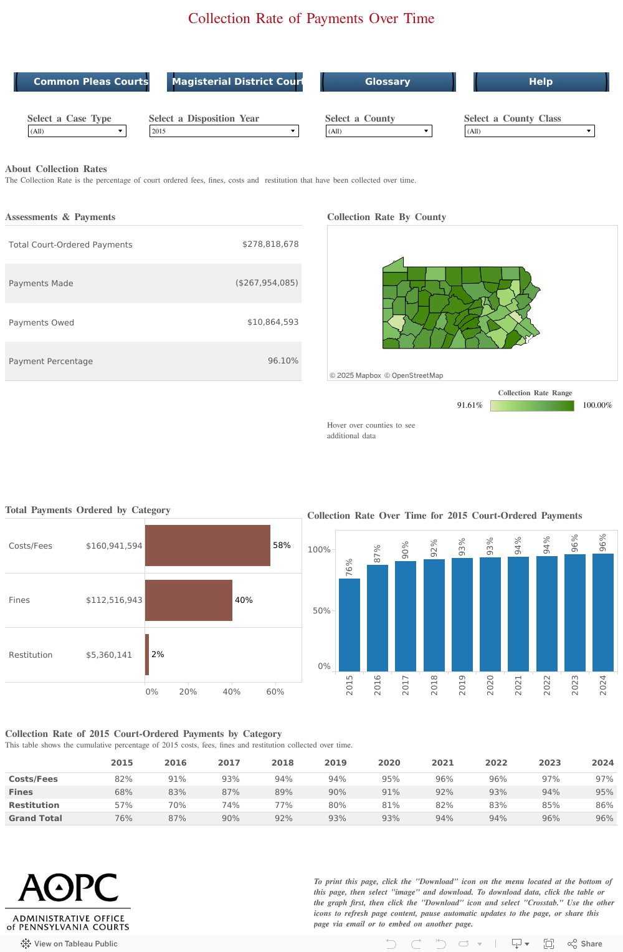This screenshot has width=623, height=952.
Task: Open the Glossary tab
Action: [388, 82]
